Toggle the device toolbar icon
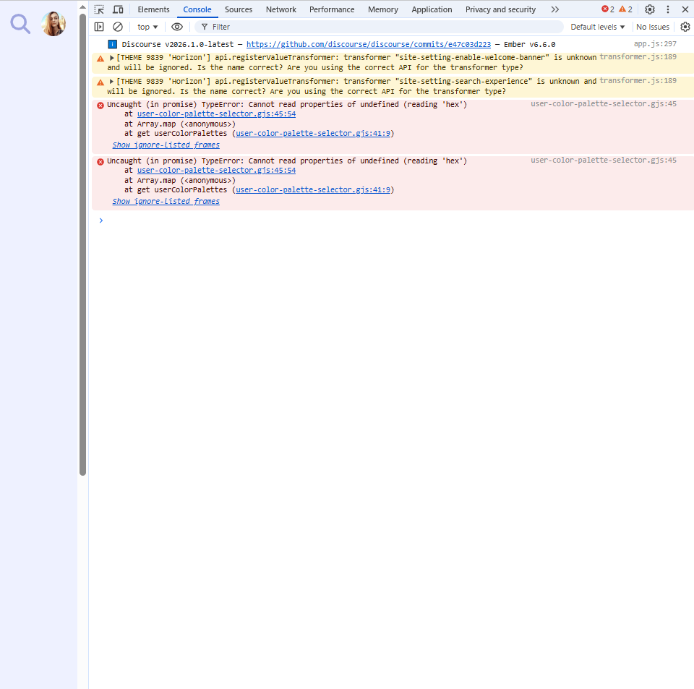The width and height of the screenshot is (694, 689). pyautogui.click(x=118, y=9)
